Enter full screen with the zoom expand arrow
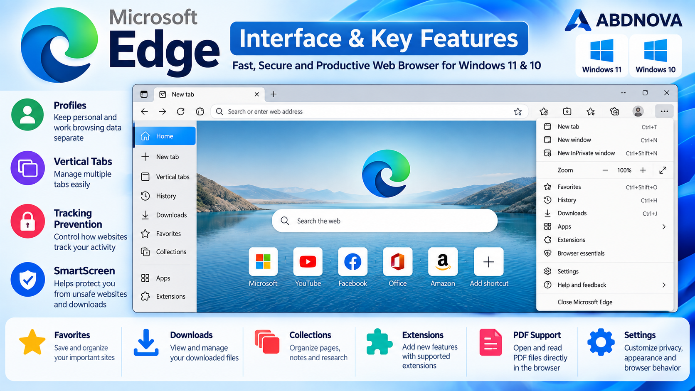Viewport: 695px width, 391px height. (663, 170)
